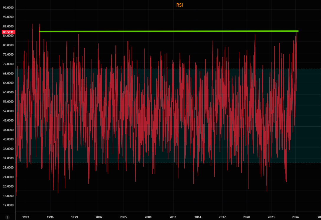The width and height of the screenshot is (321, 220).
Task: Click the 2002 label on time axis
Action: [x=99, y=217]
